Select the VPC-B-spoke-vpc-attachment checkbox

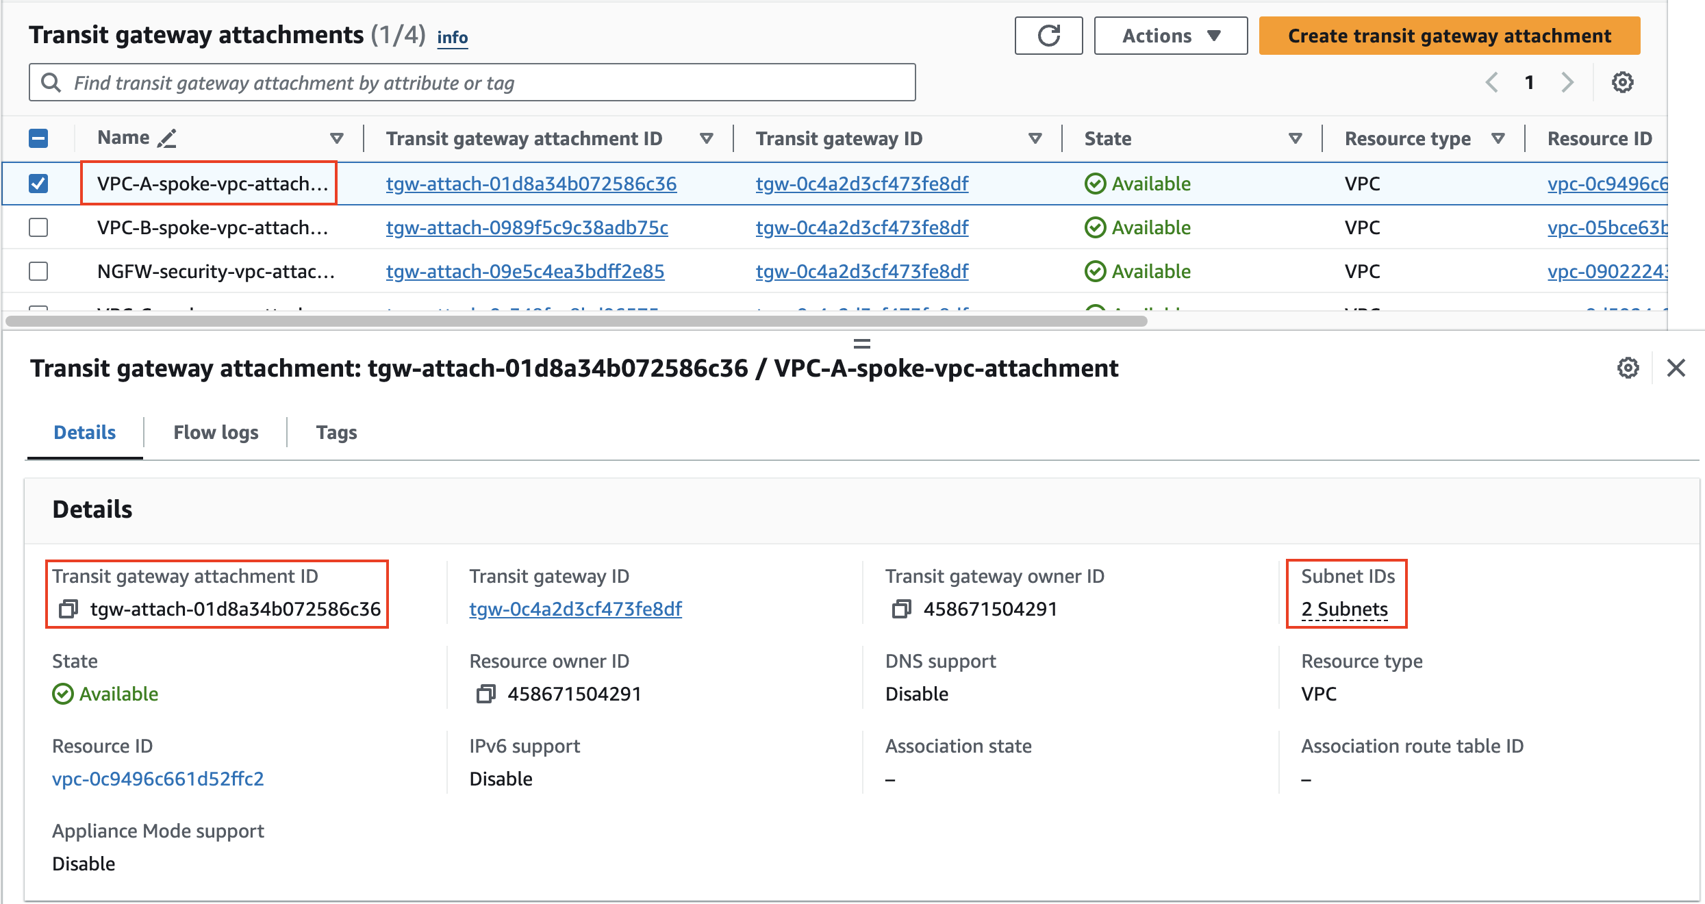pyautogui.click(x=38, y=227)
